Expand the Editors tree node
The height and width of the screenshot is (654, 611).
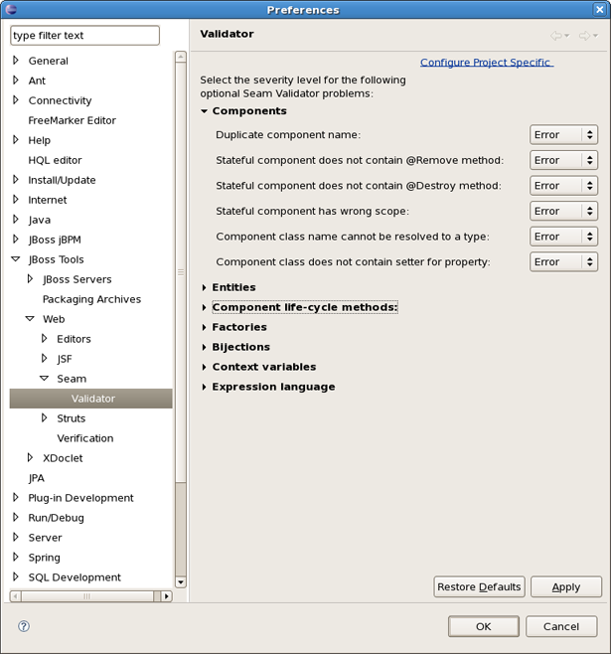point(44,338)
